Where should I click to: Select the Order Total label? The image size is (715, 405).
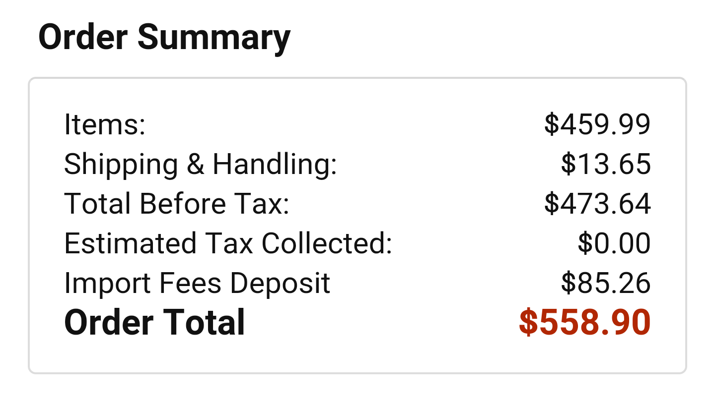[154, 322]
